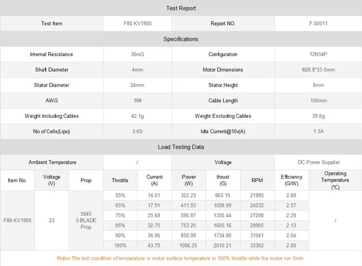Click the report number 'F.00011'
The image size is (362, 266).
[x=319, y=23]
